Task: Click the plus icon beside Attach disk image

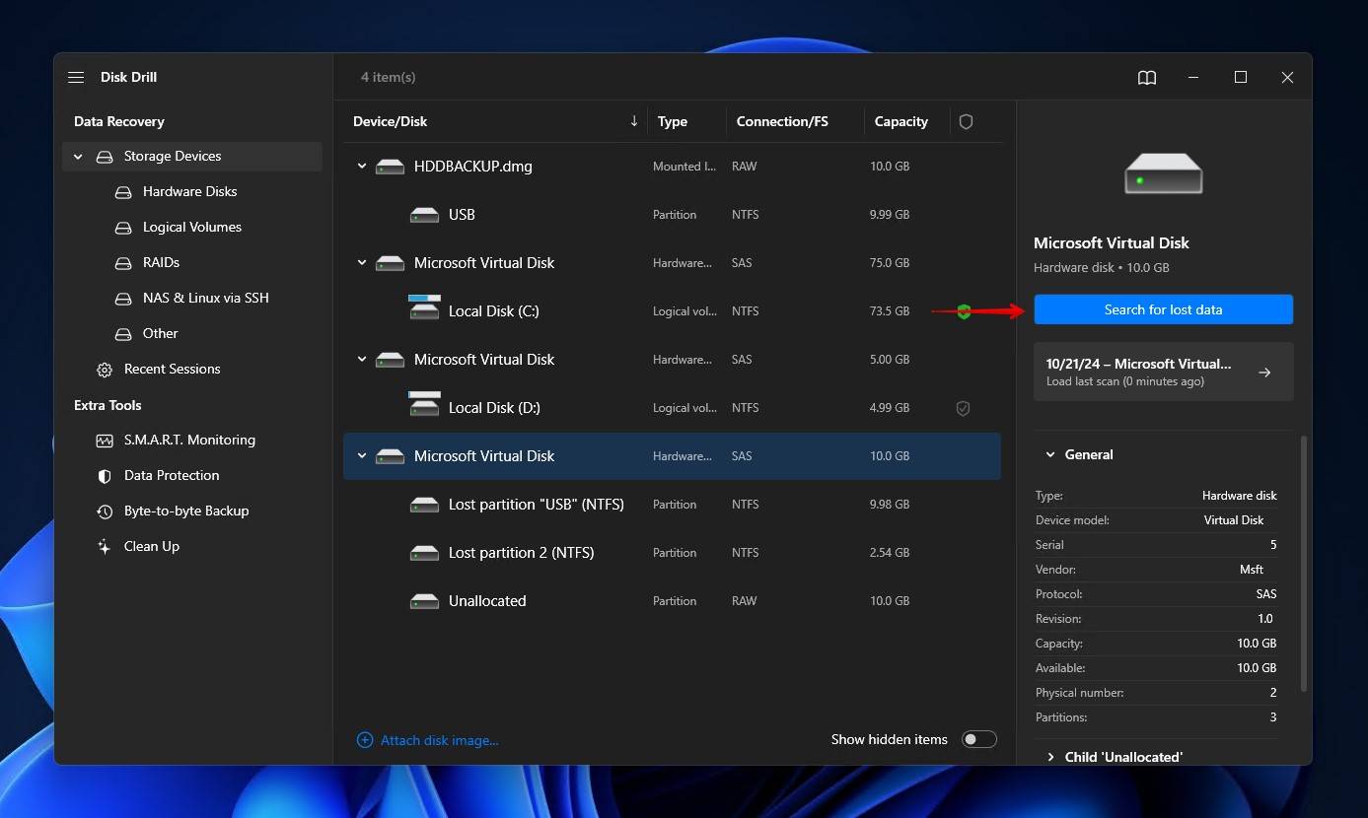Action: tap(365, 740)
